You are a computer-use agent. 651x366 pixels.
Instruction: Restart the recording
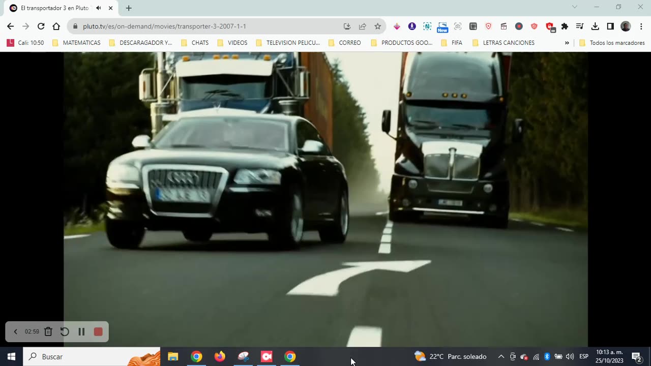pos(65,331)
